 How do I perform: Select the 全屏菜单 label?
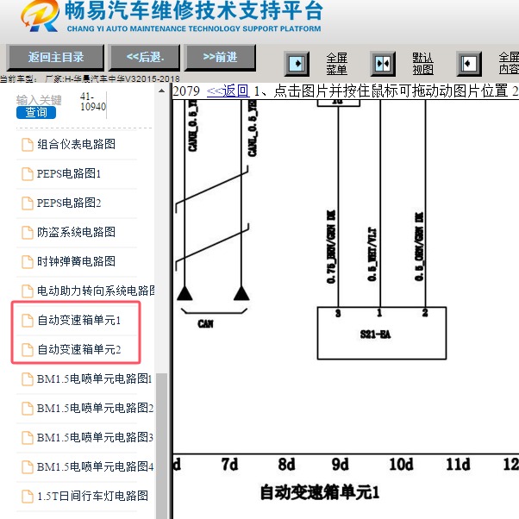336,64
